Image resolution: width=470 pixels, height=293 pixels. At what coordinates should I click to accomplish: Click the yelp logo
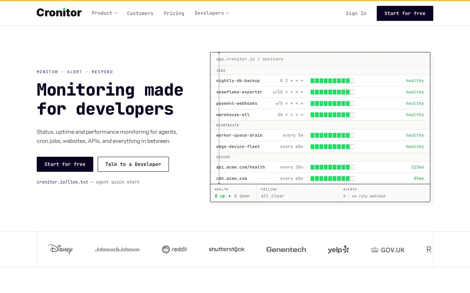338,249
